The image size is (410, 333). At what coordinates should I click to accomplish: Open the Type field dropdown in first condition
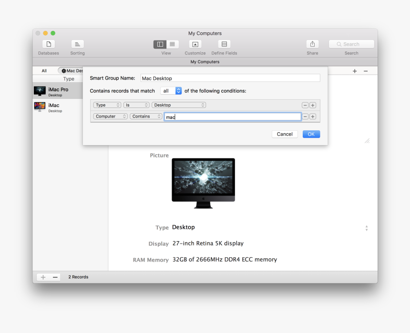click(107, 105)
